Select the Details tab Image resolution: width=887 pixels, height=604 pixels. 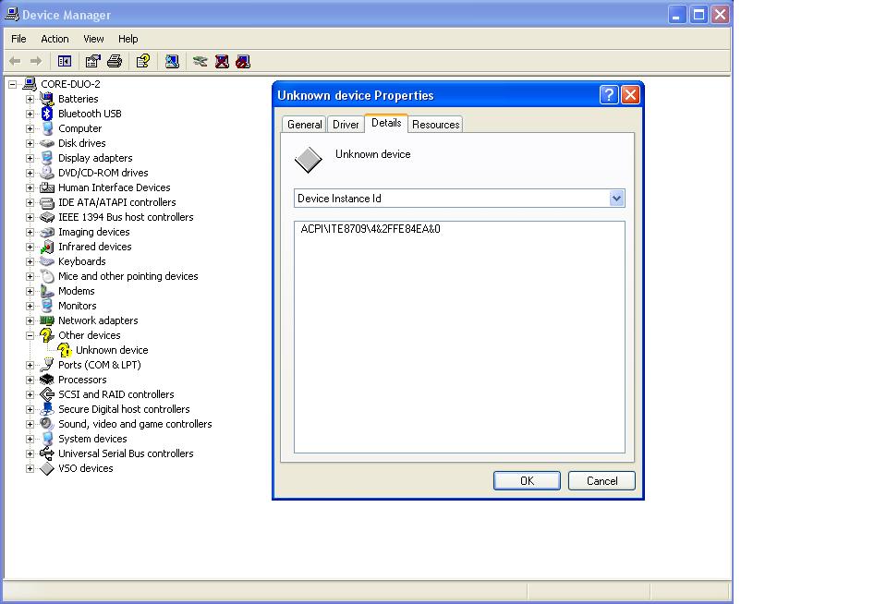[x=386, y=123]
